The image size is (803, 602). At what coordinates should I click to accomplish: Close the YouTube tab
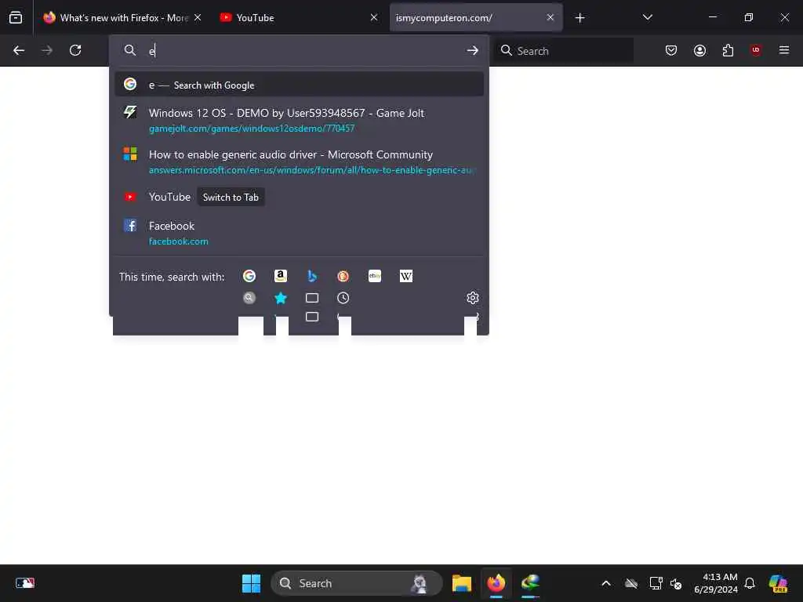point(374,17)
